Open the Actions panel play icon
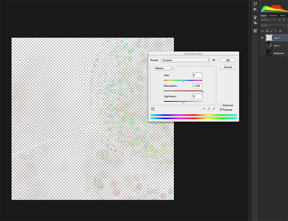 (255, 9)
